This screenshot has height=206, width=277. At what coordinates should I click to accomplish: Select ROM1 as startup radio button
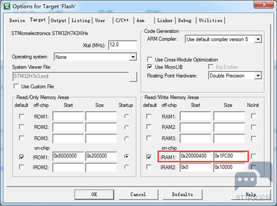click(127, 116)
